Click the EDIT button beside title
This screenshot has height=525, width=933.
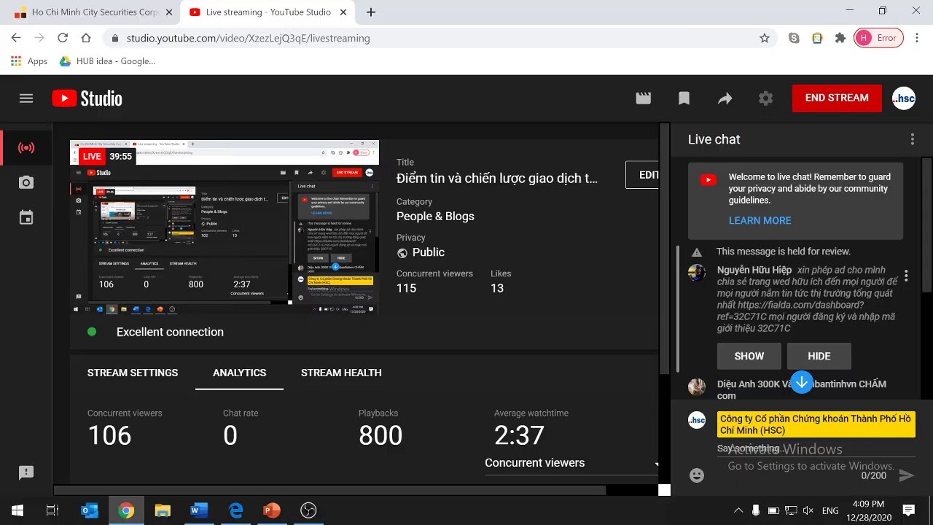pyautogui.click(x=644, y=175)
